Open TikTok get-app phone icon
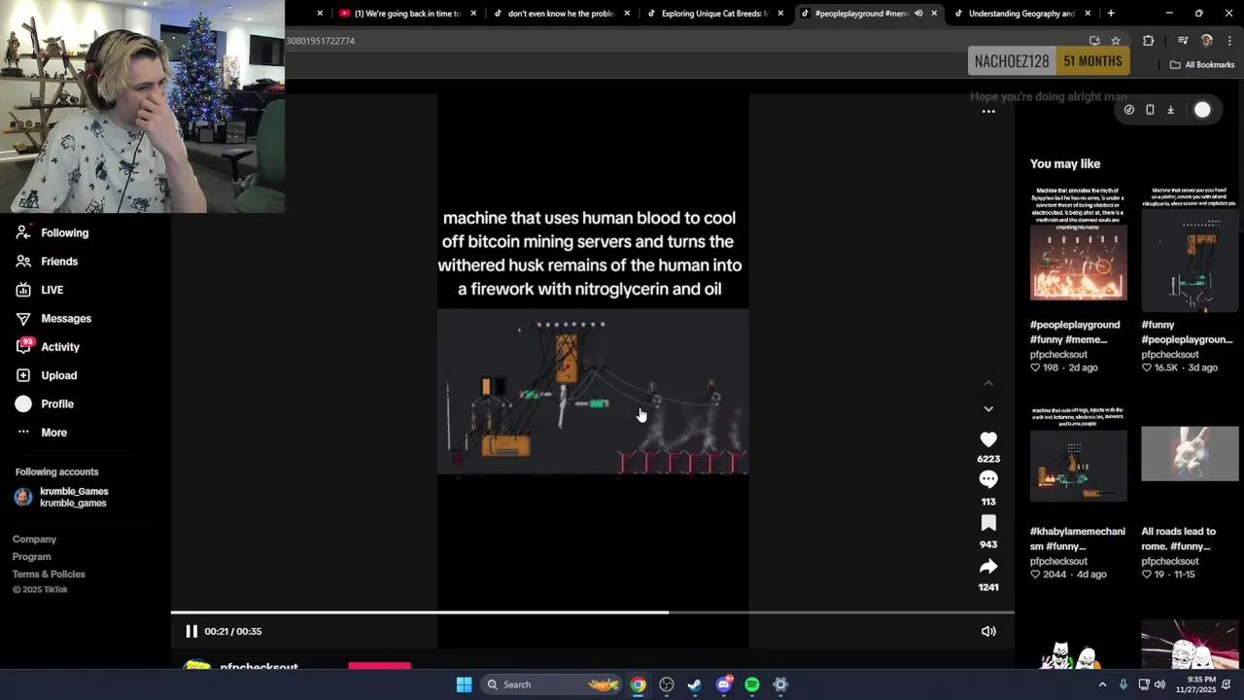The height and width of the screenshot is (700, 1244). (x=1150, y=110)
